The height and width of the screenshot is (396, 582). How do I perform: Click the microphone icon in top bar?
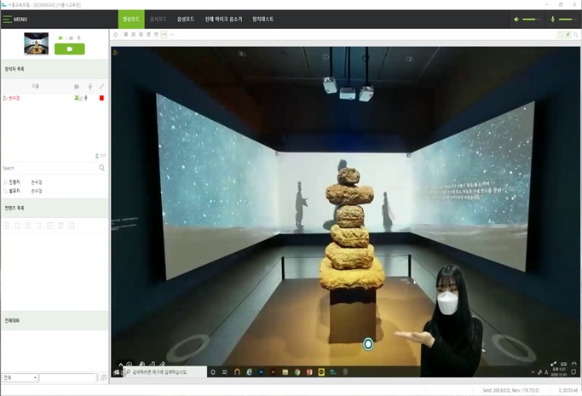pyautogui.click(x=552, y=19)
